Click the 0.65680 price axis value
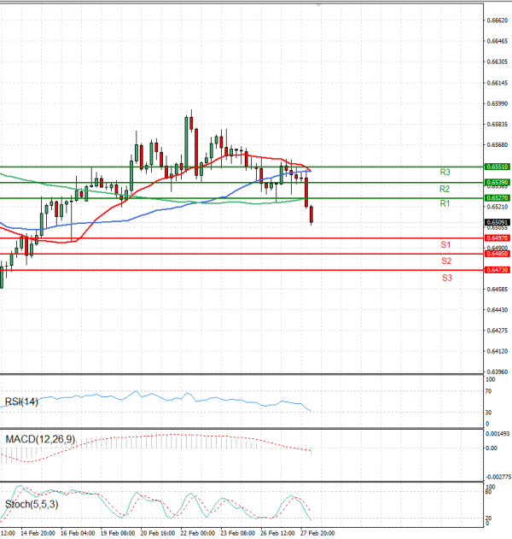Viewport: 512px width, 539px height. [x=497, y=144]
